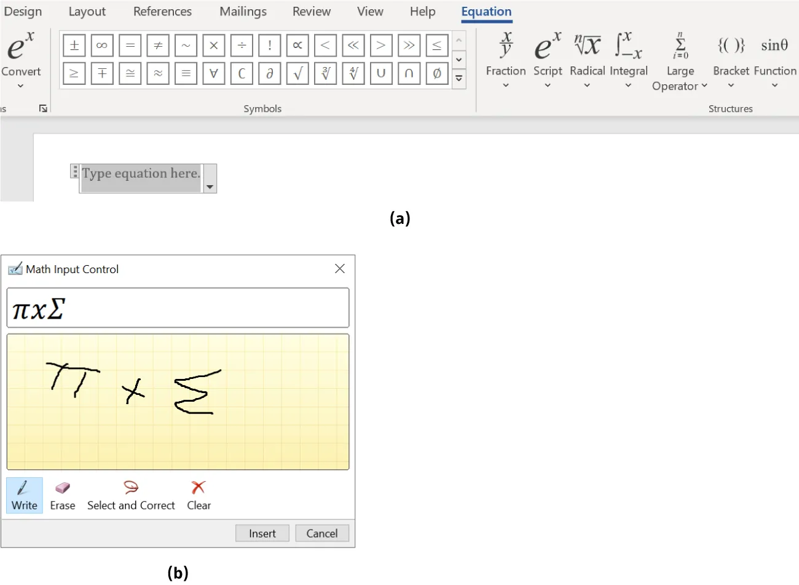The image size is (799, 585).
Task: Click the Type equation here placeholder
Action: click(x=140, y=174)
